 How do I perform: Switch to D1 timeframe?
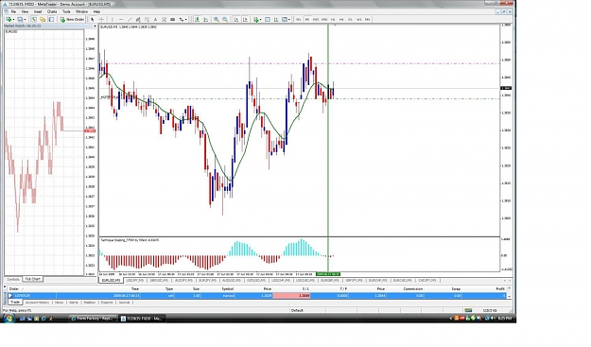coord(351,19)
